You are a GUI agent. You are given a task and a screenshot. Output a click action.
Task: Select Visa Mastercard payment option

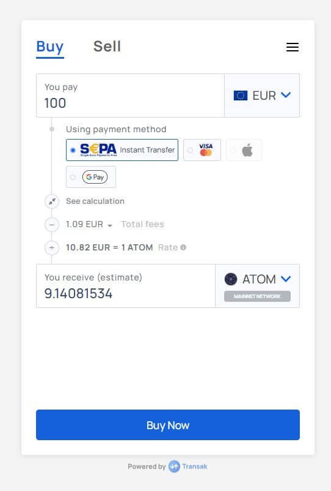(202, 150)
